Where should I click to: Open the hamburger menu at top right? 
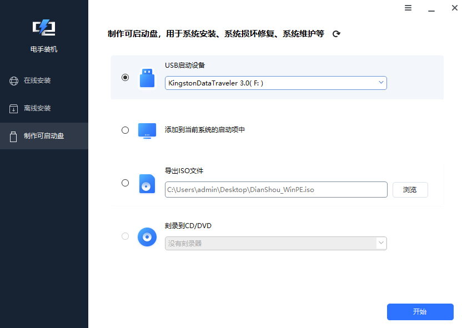(x=408, y=8)
